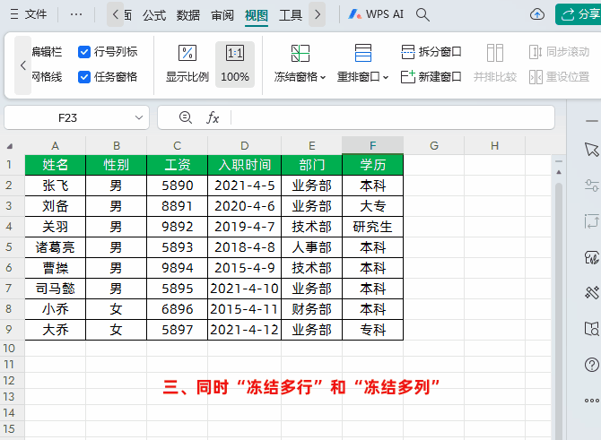Click the 专科 cell in row 9
601x440 pixels.
(x=372, y=330)
